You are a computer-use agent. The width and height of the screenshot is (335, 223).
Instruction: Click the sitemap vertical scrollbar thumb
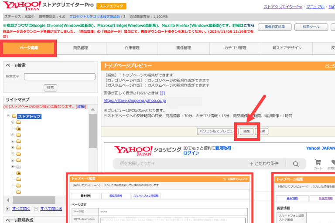coord(93,131)
